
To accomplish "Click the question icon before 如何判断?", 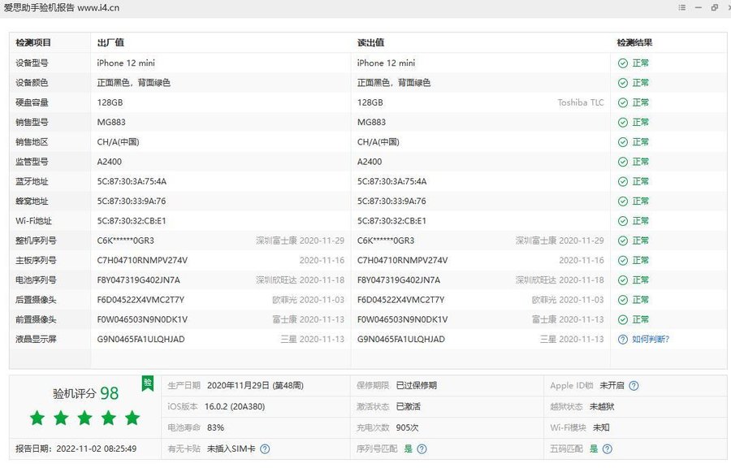I will pos(622,340).
